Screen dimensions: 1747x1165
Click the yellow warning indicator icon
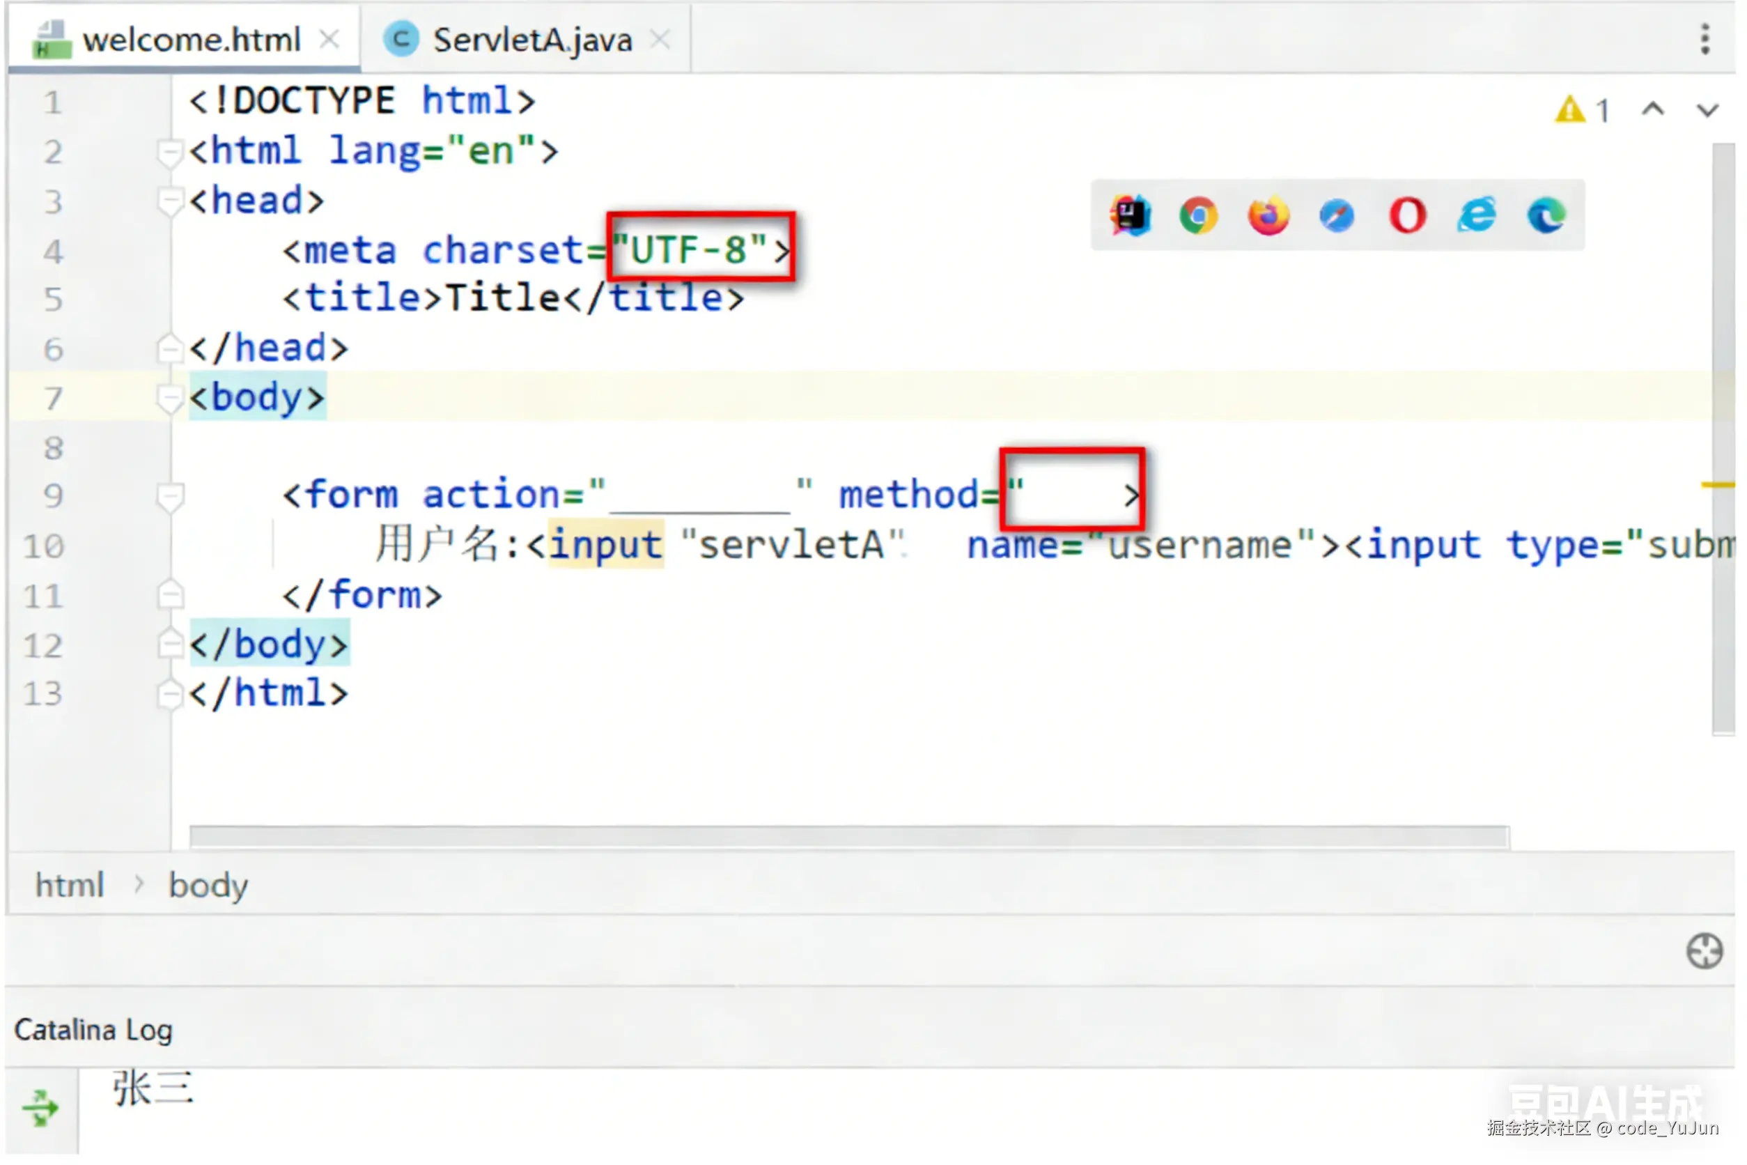[x=1570, y=110]
